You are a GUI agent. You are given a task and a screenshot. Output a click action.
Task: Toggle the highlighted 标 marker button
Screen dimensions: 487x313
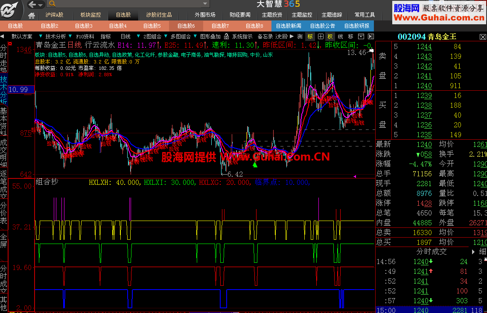pyautogui.click(x=310, y=37)
